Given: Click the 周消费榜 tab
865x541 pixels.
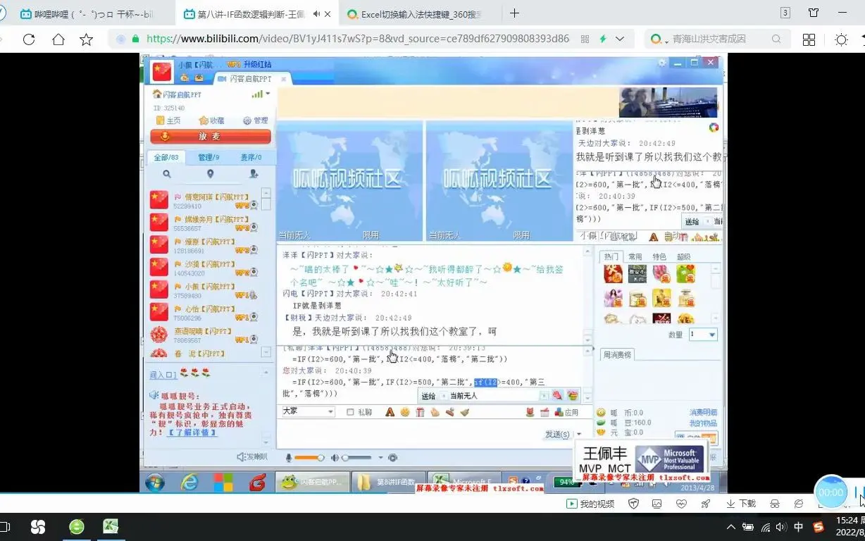Looking at the screenshot, I should [x=618, y=354].
